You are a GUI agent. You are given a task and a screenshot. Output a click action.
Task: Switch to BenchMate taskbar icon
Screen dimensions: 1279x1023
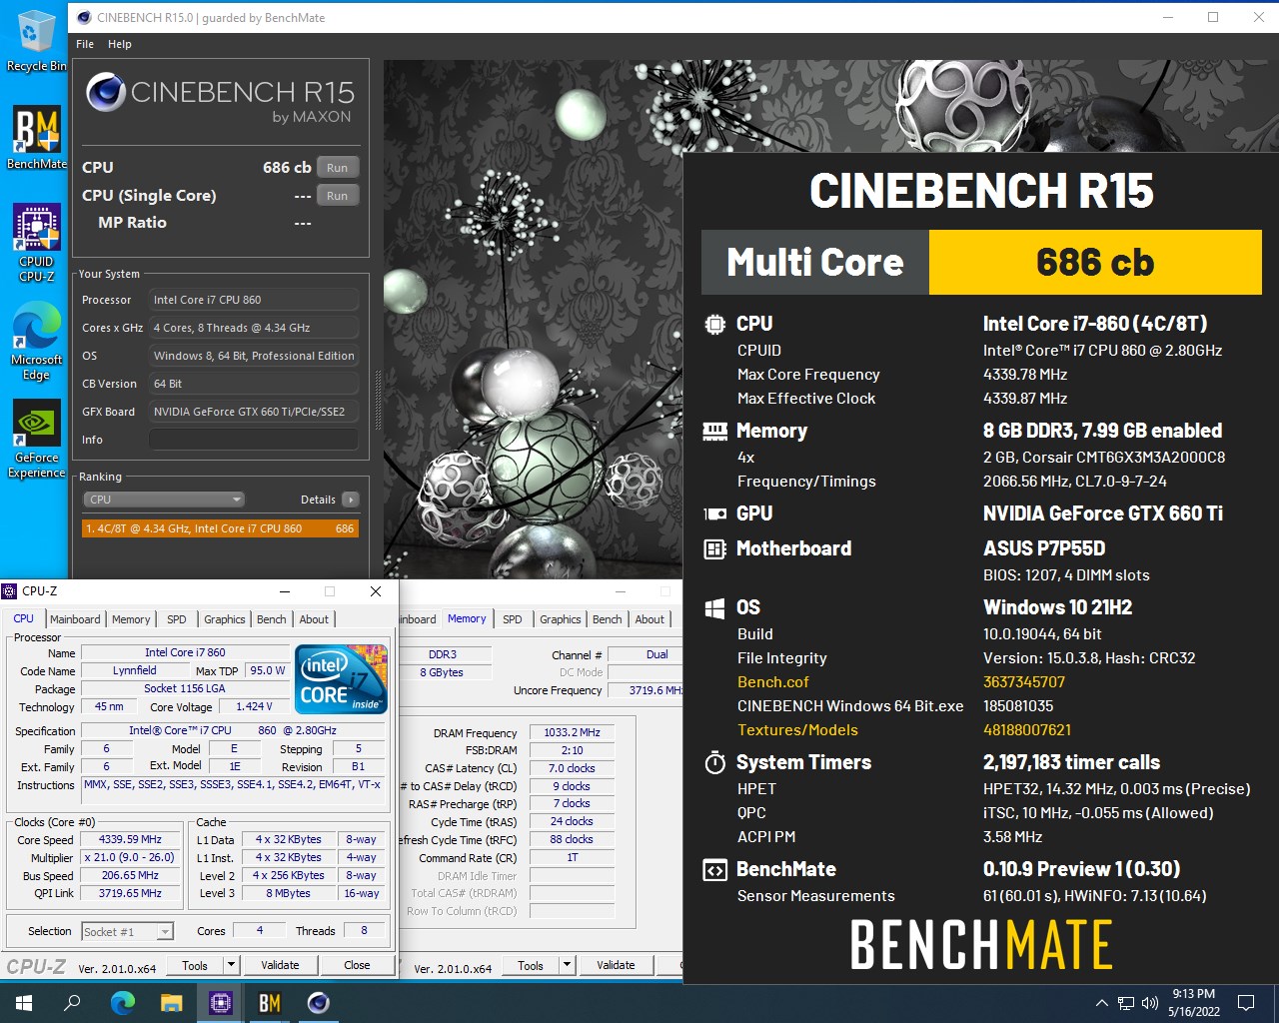(x=269, y=1003)
